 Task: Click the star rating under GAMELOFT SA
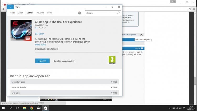click(x=42, y=28)
